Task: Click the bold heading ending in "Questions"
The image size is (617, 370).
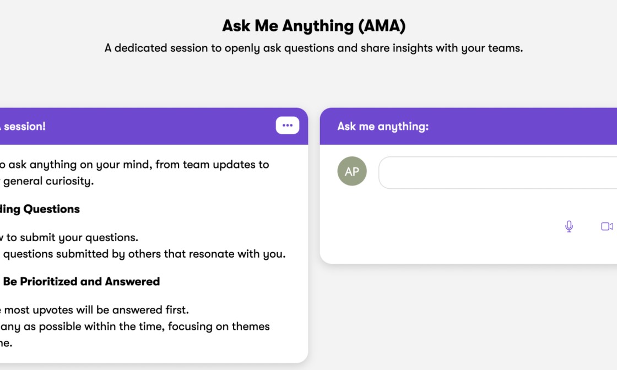Action: click(41, 209)
